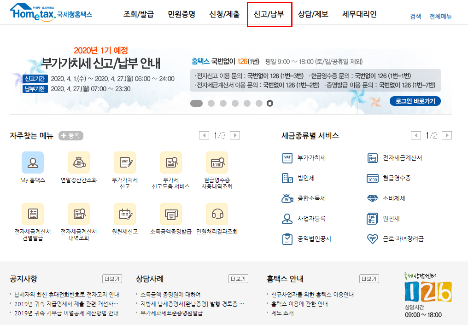This screenshot has height=325, width=468.
Task: Select the second banner slide dot
Action: 211,103
